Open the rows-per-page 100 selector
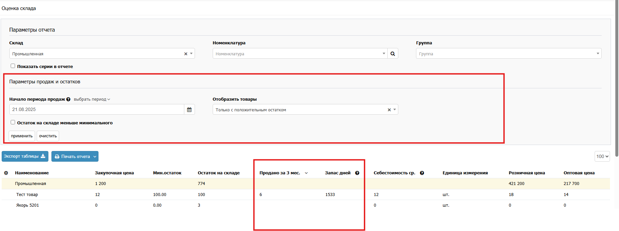This screenshot has width=619, height=231. 602,156
